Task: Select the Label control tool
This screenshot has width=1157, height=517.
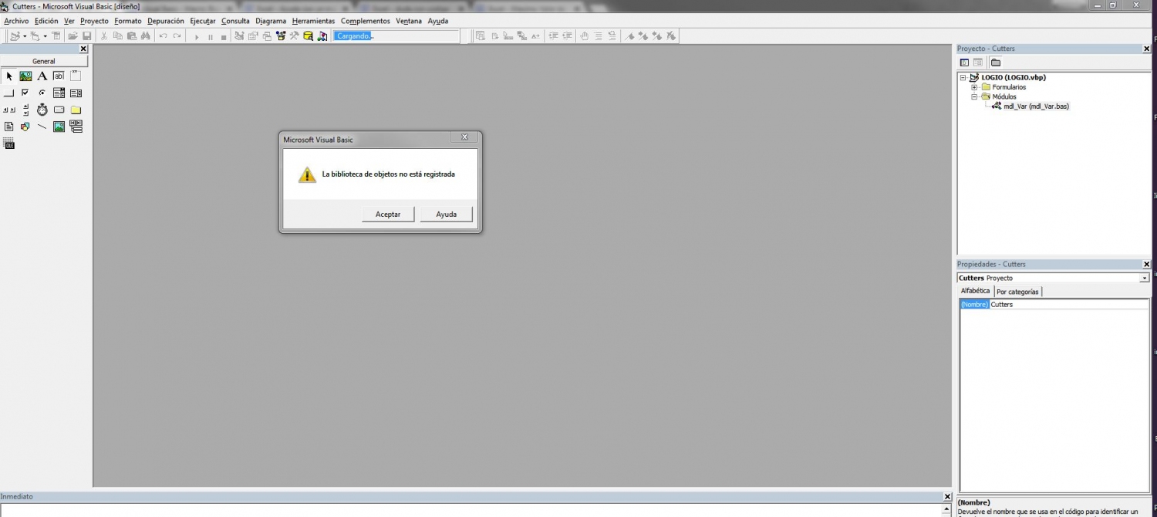Action: tap(42, 76)
